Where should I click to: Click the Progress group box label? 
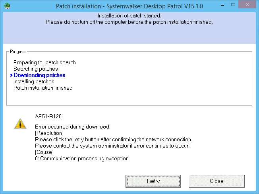point(18,52)
